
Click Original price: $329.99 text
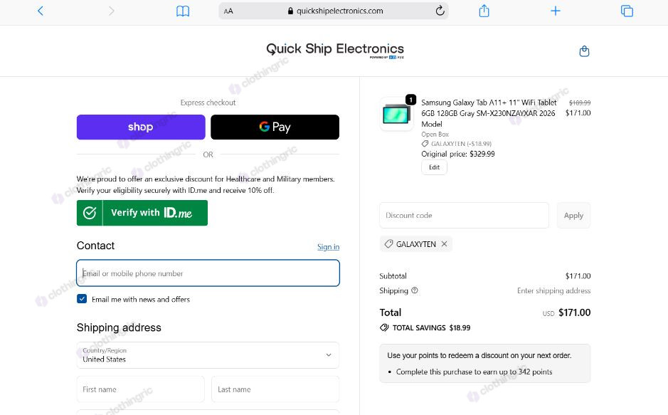click(458, 154)
